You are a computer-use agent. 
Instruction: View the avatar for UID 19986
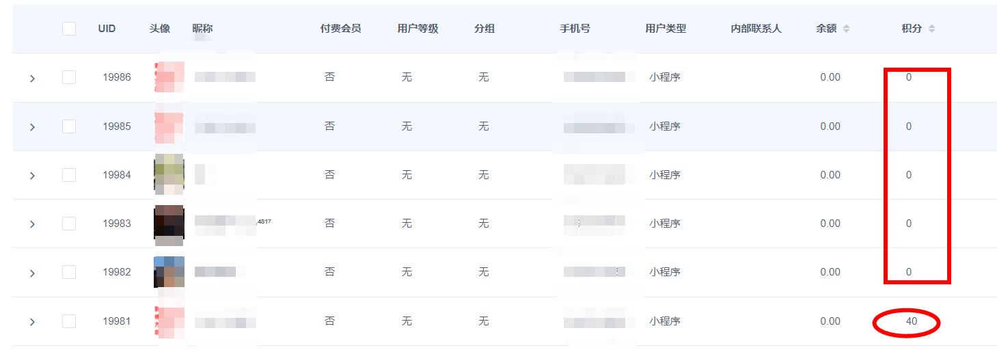[169, 77]
